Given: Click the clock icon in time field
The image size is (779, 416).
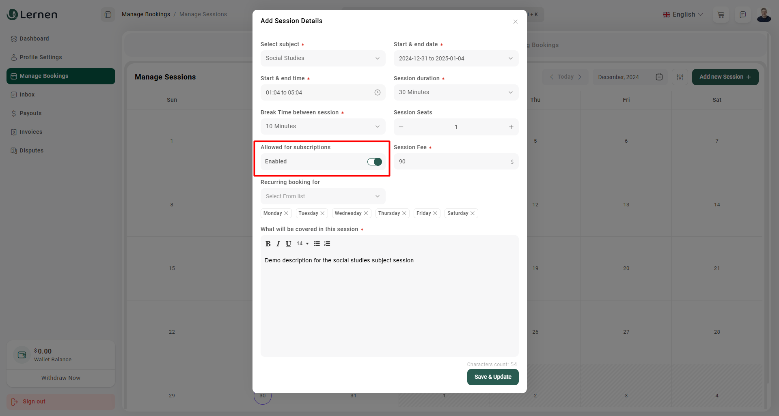Looking at the screenshot, I should (x=377, y=92).
